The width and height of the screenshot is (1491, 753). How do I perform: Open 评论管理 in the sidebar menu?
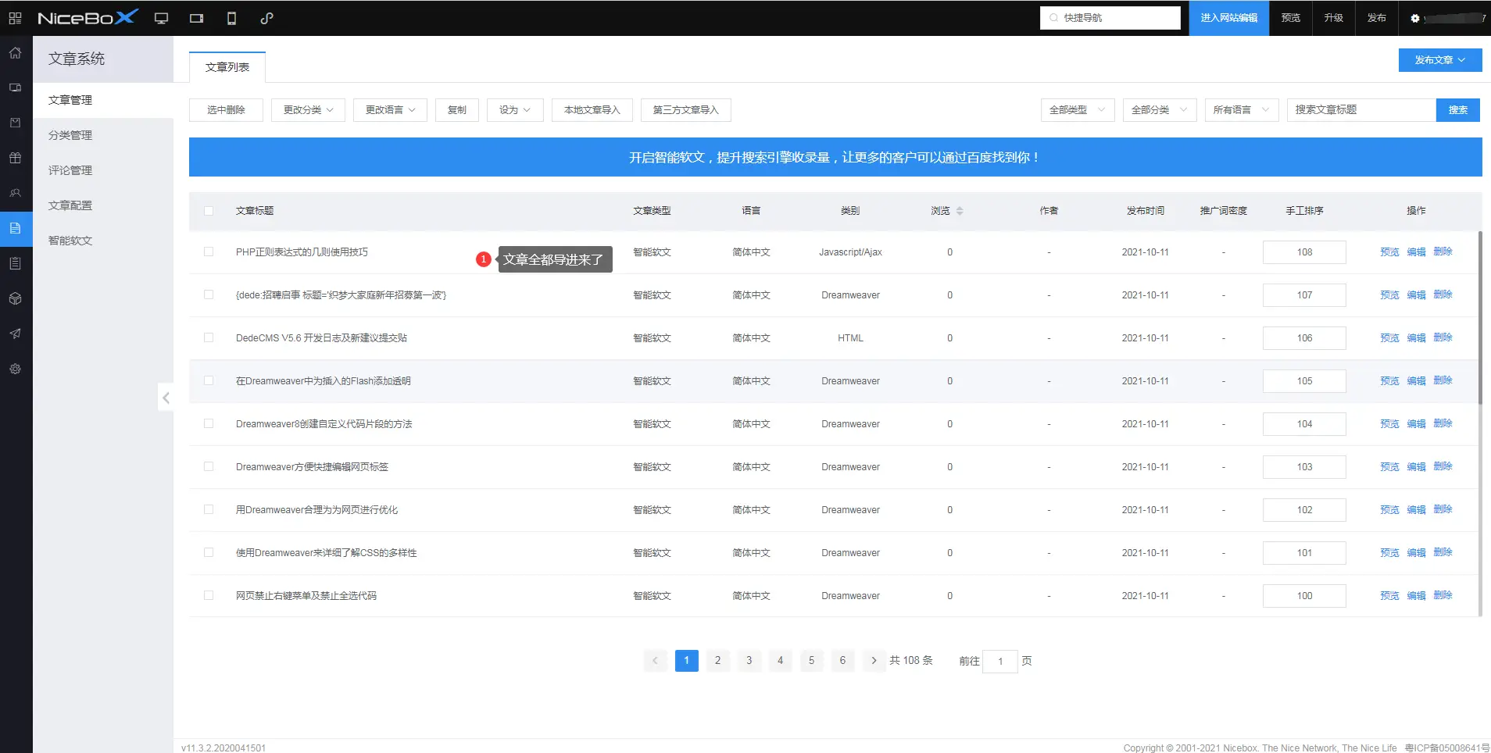pyautogui.click(x=103, y=170)
